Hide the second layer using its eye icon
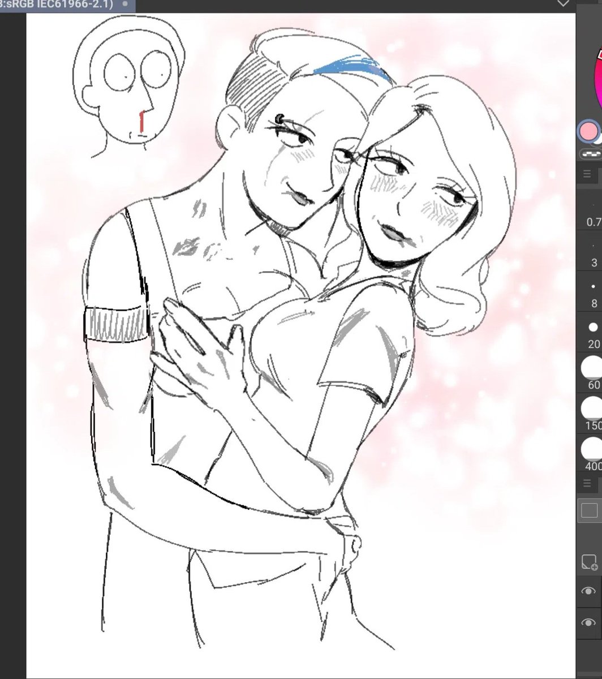Image resolution: width=602 pixels, height=679 pixels. pos(588,623)
